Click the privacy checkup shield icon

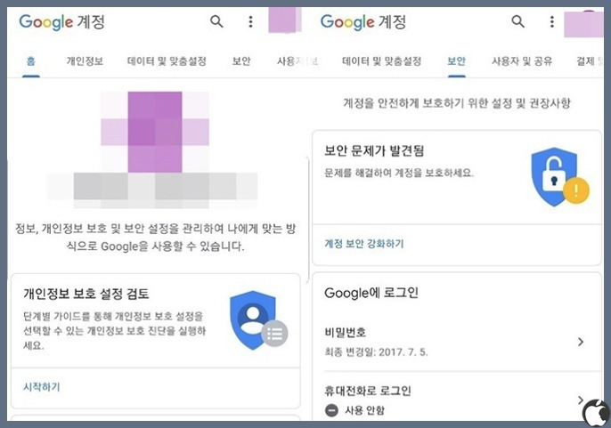pyautogui.click(x=258, y=320)
